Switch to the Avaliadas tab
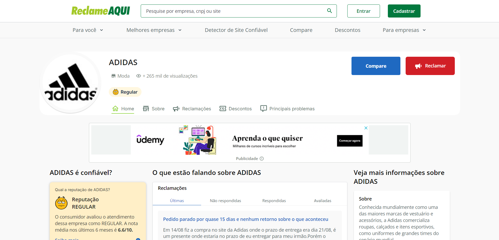 pos(322,201)
